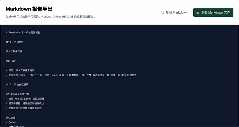Click the line '嵌入式软件开发'

tap(14, 51)
